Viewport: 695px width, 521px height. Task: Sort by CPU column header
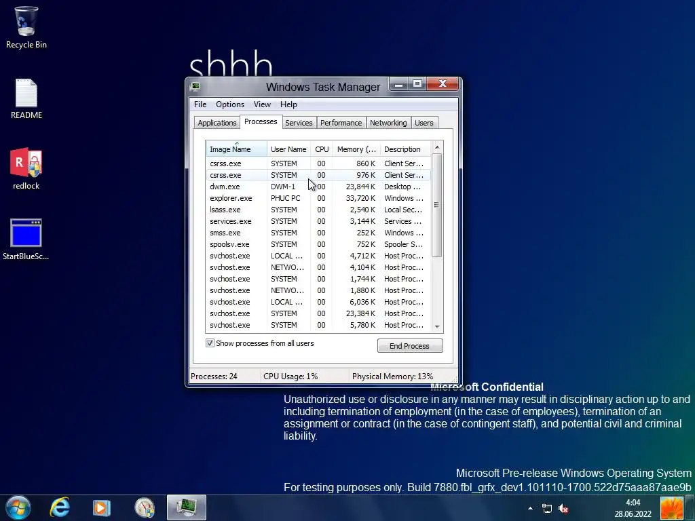tap(322, 149)
